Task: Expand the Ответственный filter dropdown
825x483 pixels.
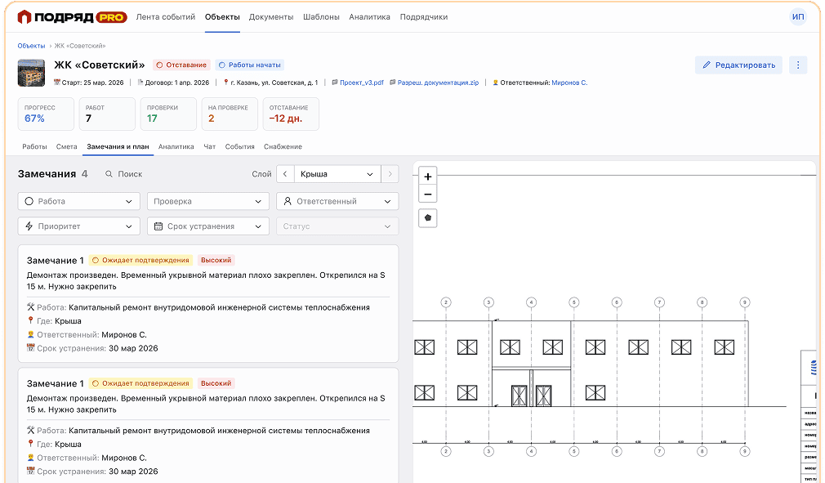Action: click(x=337, y=201)
